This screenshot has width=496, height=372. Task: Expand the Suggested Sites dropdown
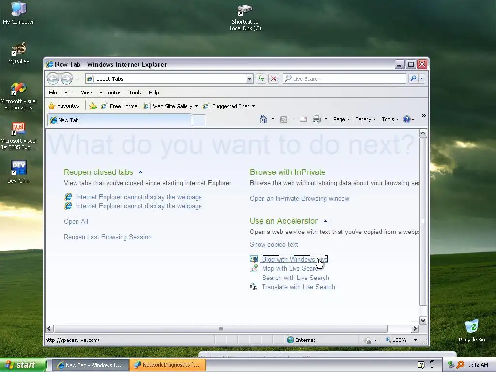(x=253, y=106)
